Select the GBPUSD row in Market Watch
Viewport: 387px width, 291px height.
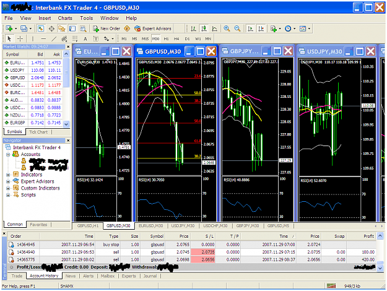[33, 77]
